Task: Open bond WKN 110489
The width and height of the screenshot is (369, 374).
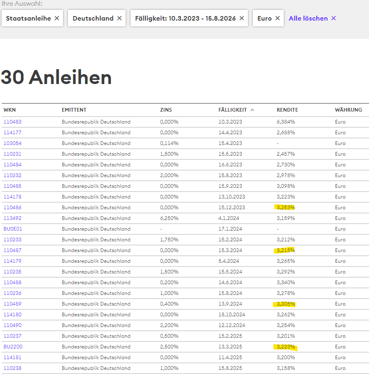Action: click(12, 304)
